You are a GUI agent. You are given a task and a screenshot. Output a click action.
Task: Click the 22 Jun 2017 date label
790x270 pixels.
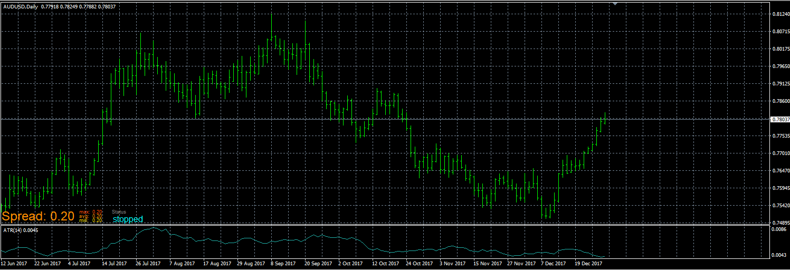pos(47,263)
